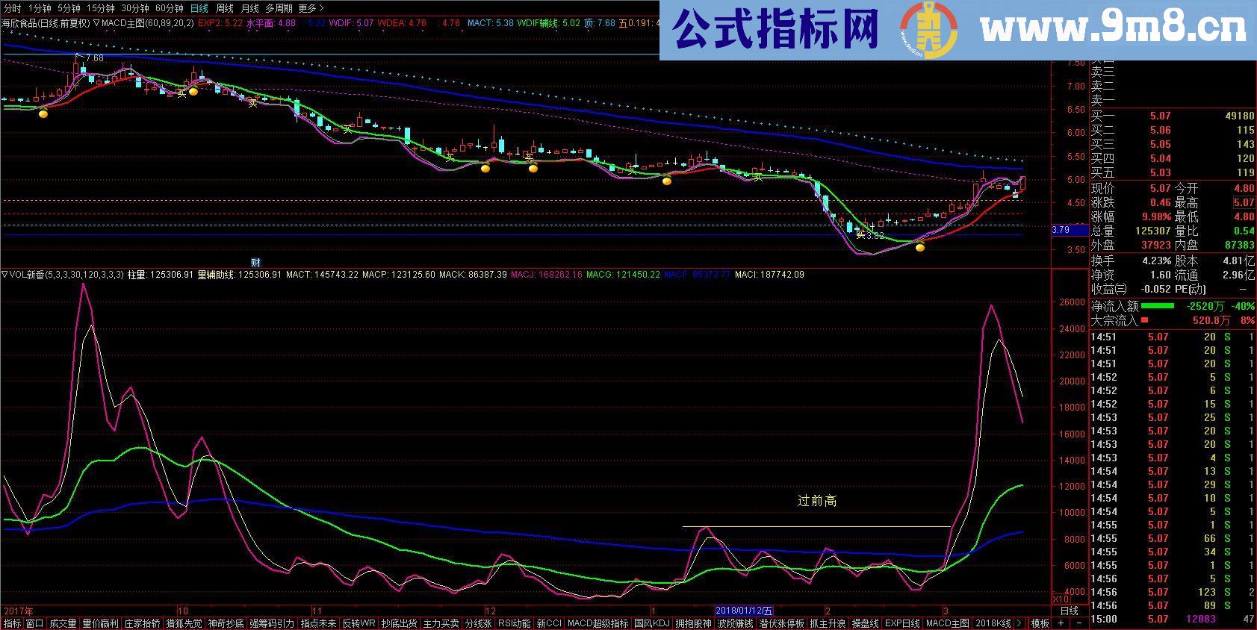Switch to 月线 monthly chart
Image resolution: width=1257 pixels, height=630 pixels.
(249, 8)
